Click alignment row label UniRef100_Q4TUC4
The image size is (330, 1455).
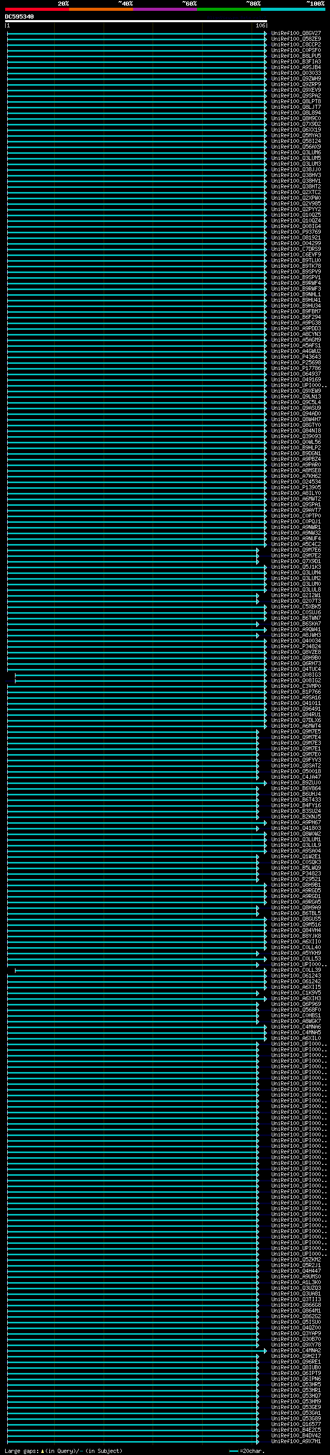(295, 669)
